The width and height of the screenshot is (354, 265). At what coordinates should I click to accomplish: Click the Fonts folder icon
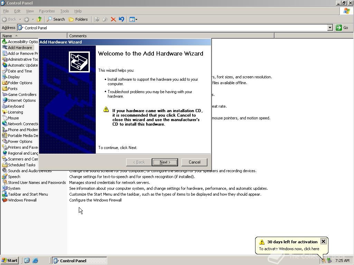[4, 89]
